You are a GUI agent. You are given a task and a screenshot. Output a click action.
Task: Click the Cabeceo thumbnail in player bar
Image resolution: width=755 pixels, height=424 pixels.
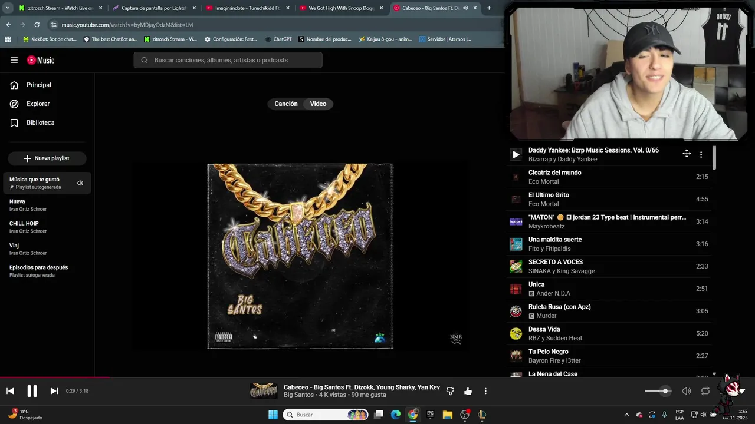coord(264,391)
